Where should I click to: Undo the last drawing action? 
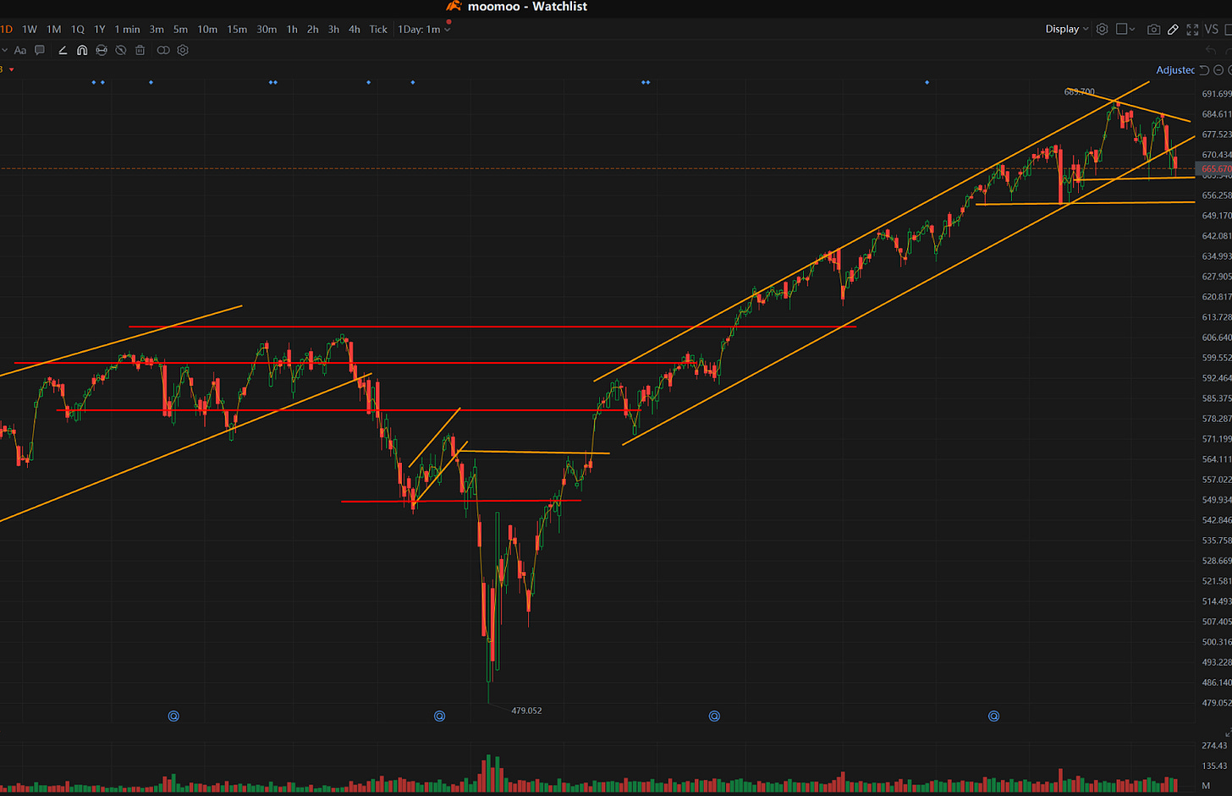pyautogui.click(x=1211, y=51)
